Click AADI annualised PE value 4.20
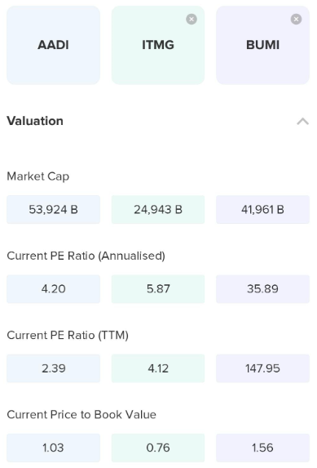This screenshot has height=468, width=317. pyautogui.click(x=53, y=289)
